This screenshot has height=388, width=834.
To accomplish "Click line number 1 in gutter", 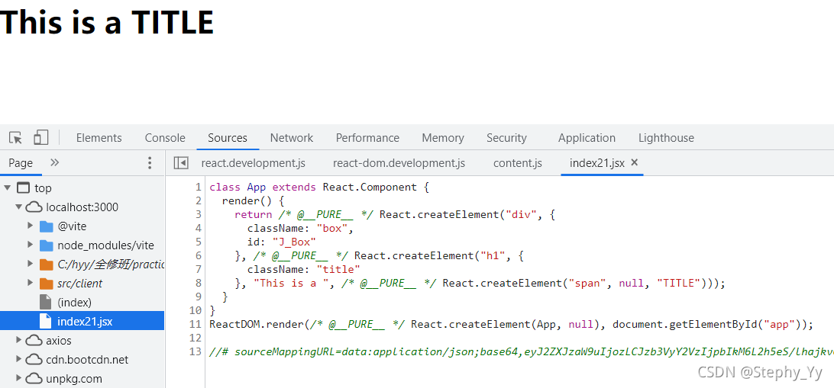I will 199,188.
